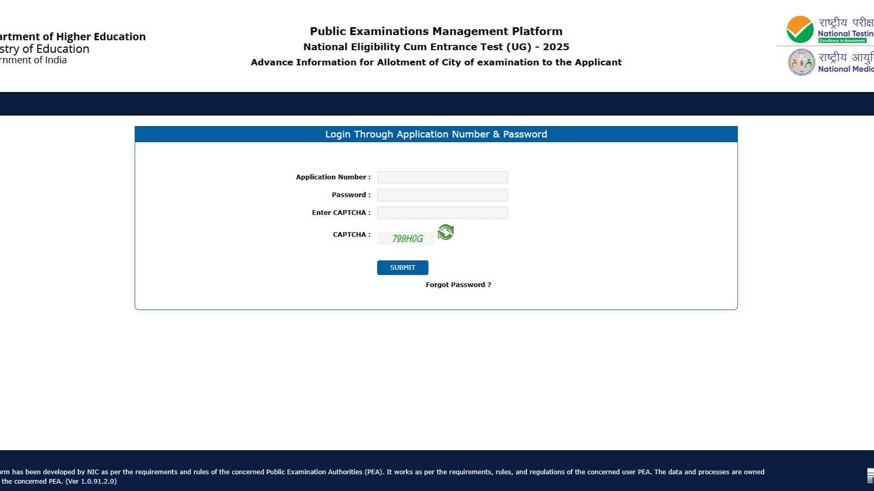Select the orange-and-green NTA swoosh icon
Viewport: 874px width, 491px height.
pyautogui.click(x=800, y=29)
